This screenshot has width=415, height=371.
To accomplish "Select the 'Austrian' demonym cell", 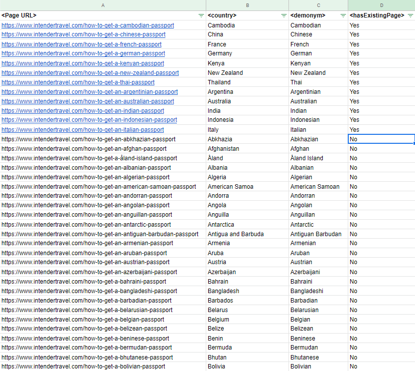I will [318, 262].
